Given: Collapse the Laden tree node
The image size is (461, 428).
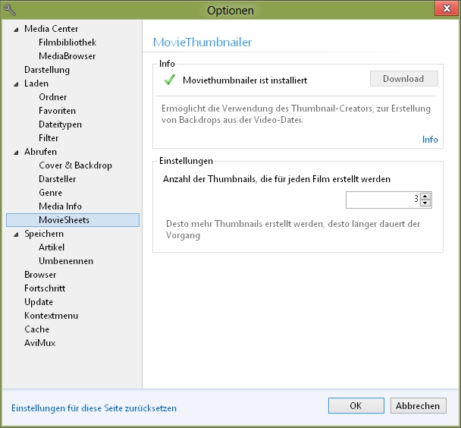Looking at the screenshot, I should click(16, 84).
